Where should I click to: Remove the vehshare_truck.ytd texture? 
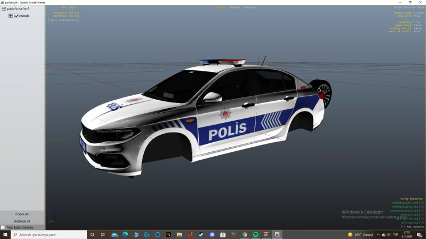tap(421, 211)
